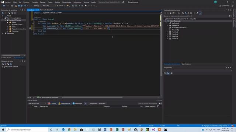Click the Live Share button
Viewport: 236px width, 132px height.
(x=224, y=6)
